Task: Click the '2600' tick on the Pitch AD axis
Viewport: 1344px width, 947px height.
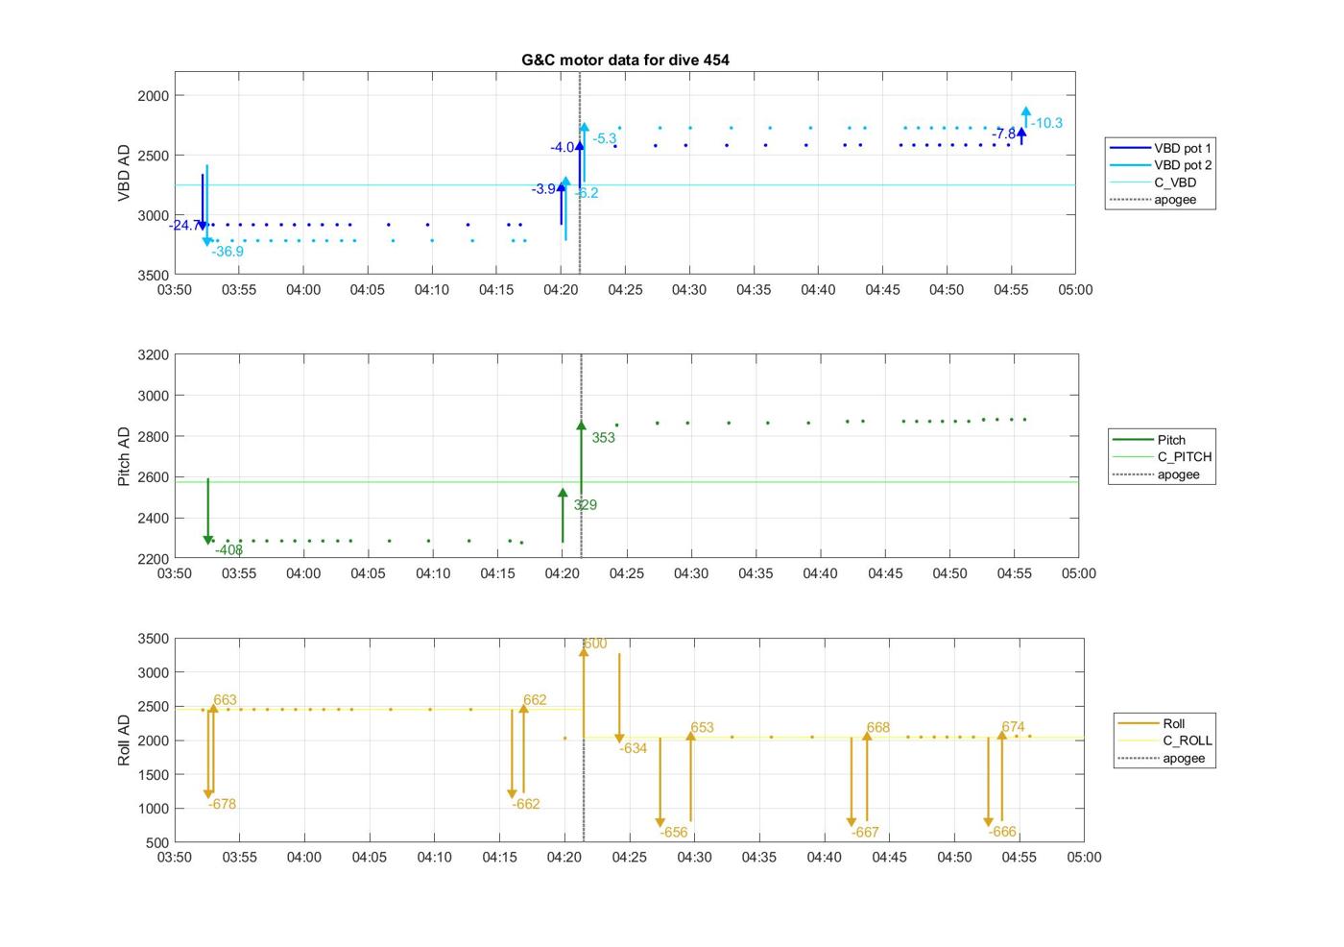Action: pyautogui.click(x=154, y=477)
